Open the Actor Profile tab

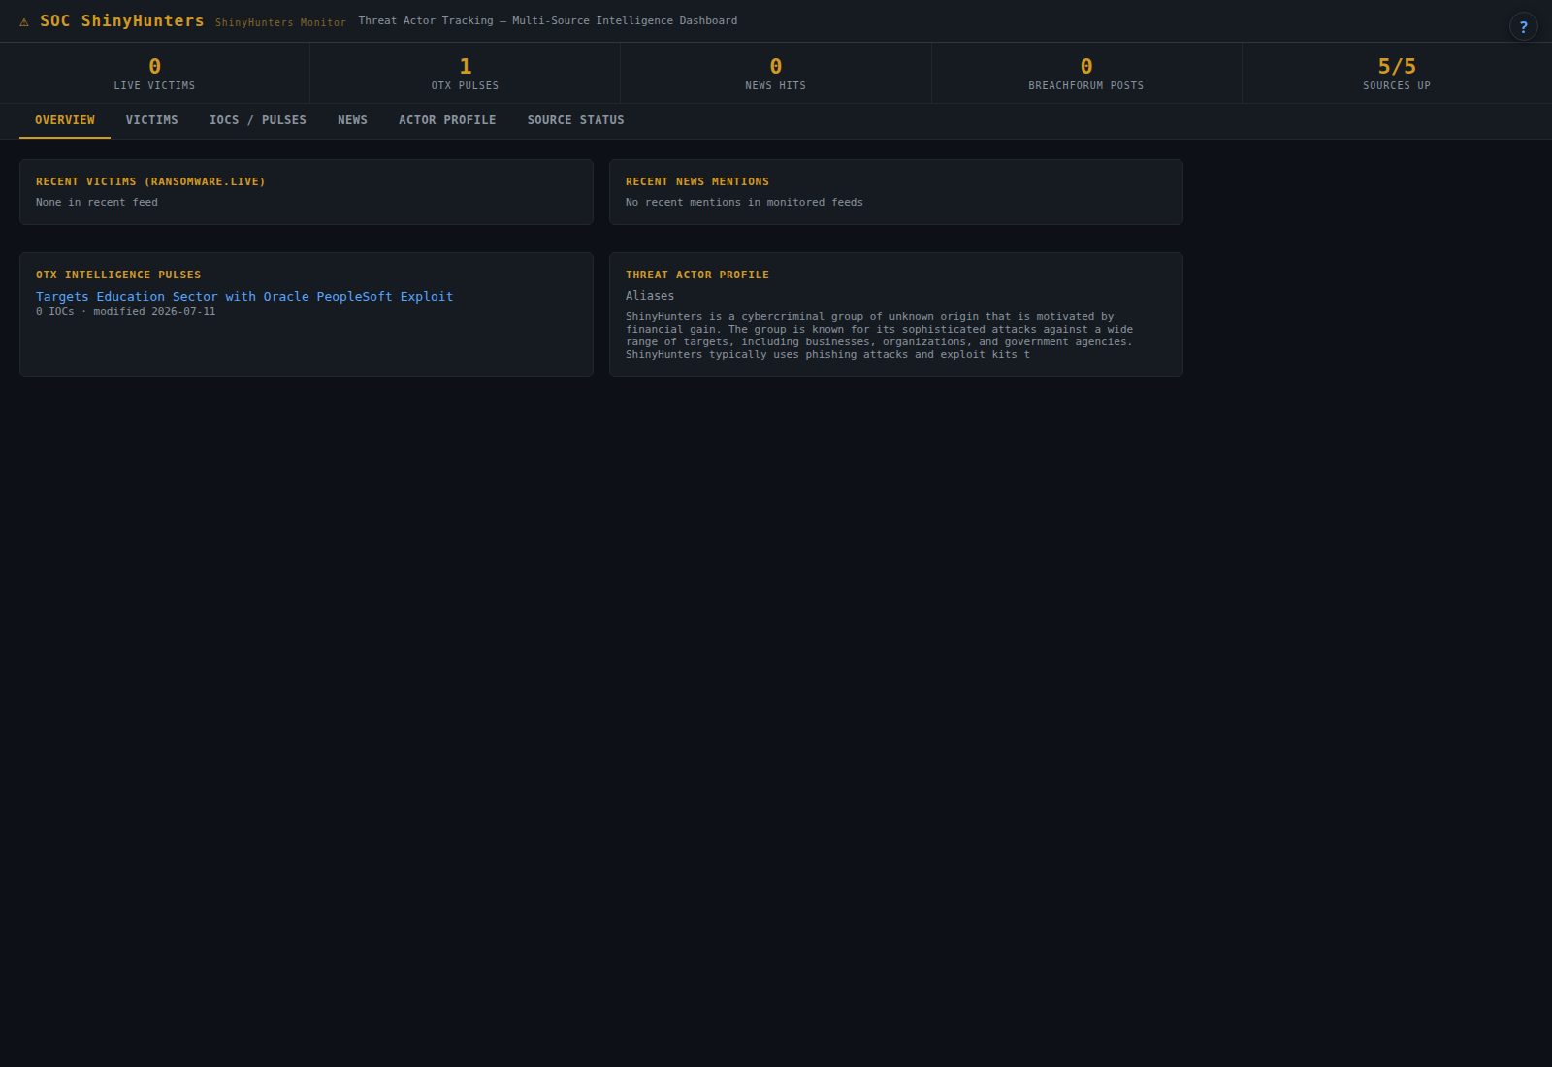pos(447,120)
